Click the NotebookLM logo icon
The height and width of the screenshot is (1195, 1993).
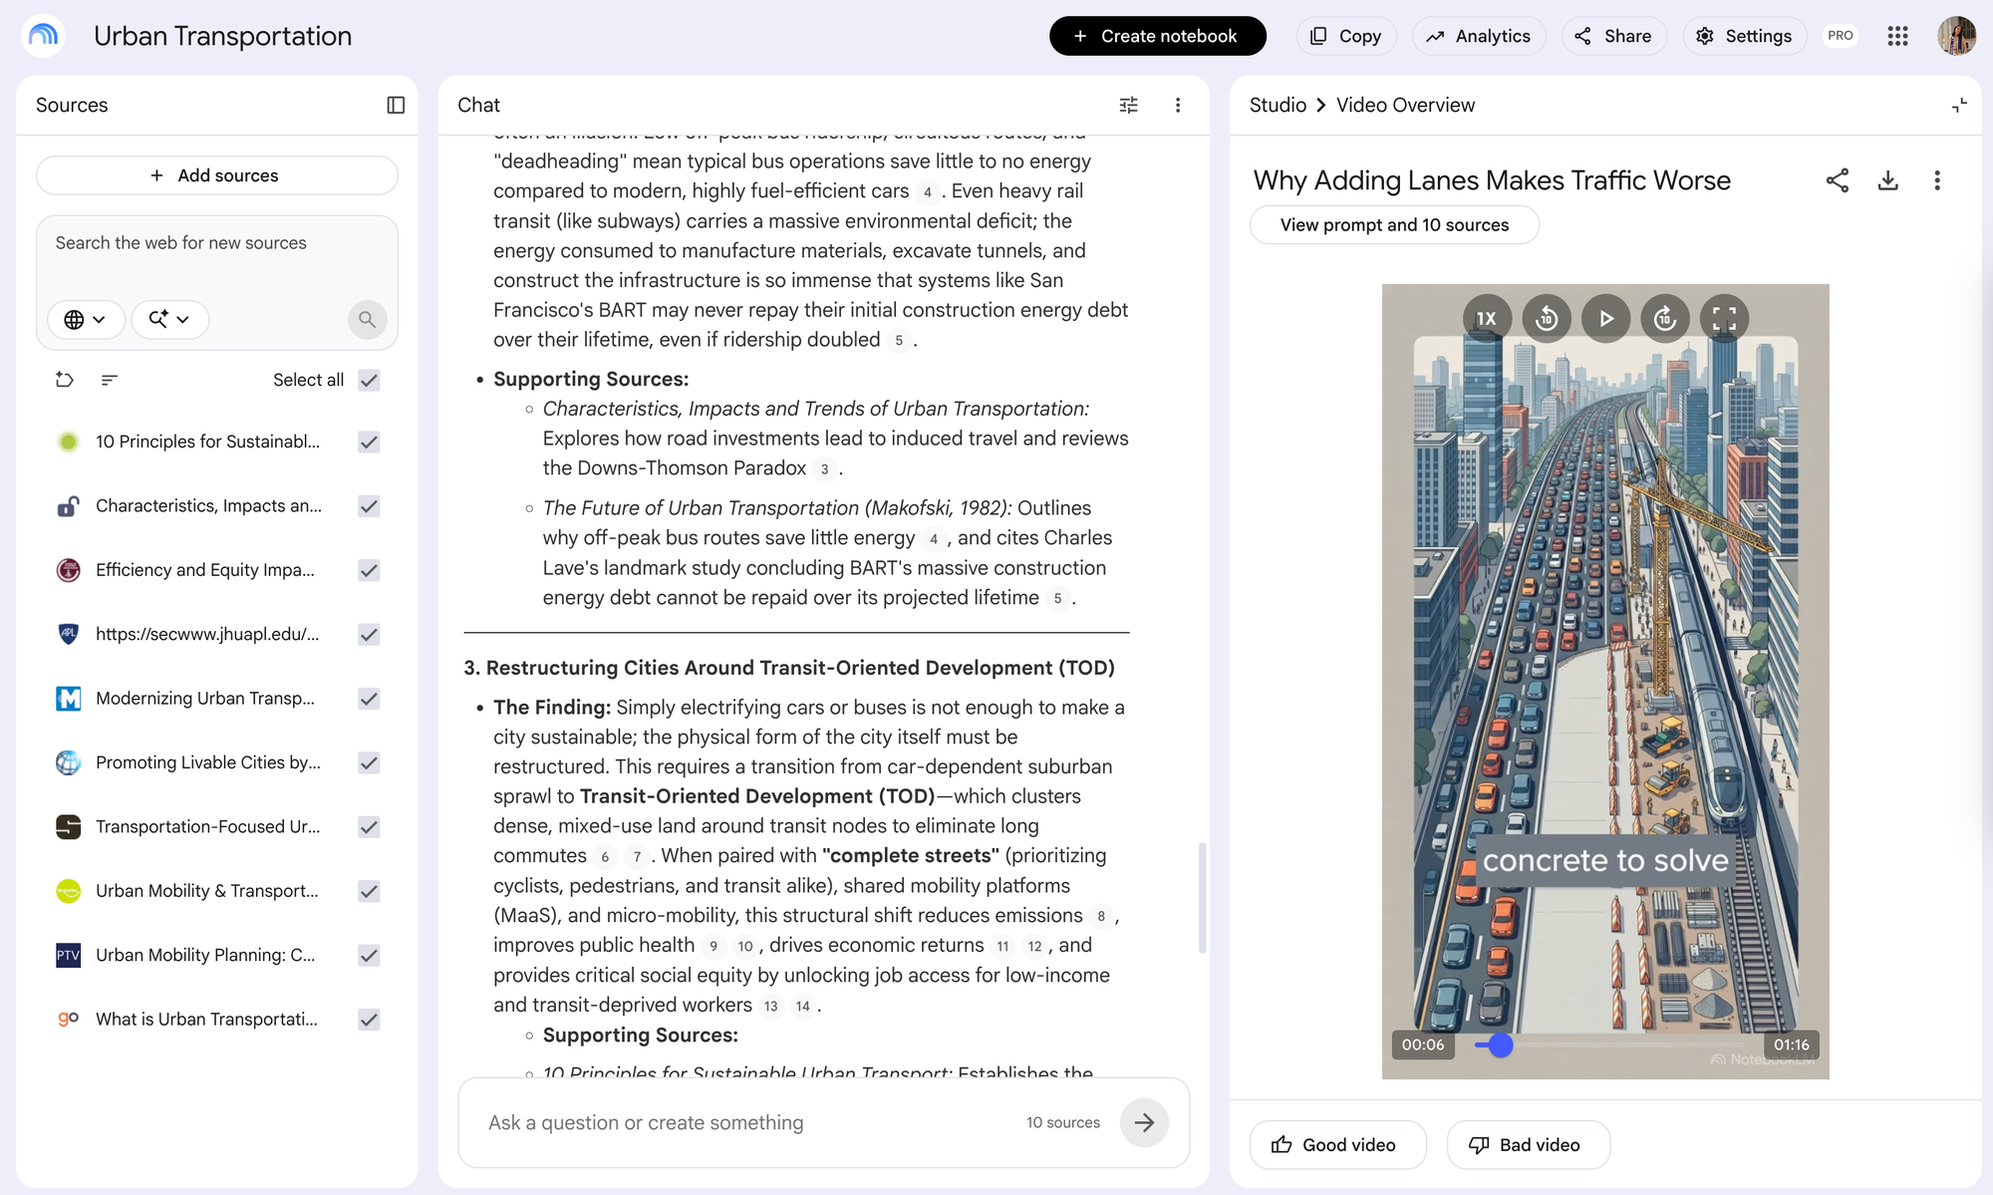(43, 36)
